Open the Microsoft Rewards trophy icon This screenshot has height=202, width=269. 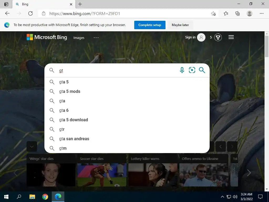(x=218, y=37)
